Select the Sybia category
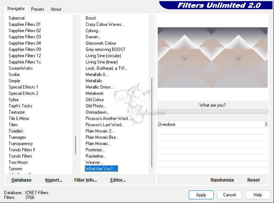This screenshot has height=203, width=274. [x=13, y=100]
